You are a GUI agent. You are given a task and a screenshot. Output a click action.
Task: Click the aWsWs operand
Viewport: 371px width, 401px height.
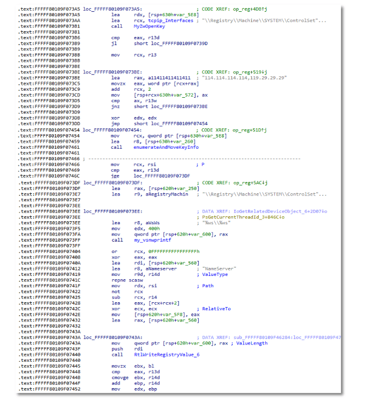(x=152, y=223)
